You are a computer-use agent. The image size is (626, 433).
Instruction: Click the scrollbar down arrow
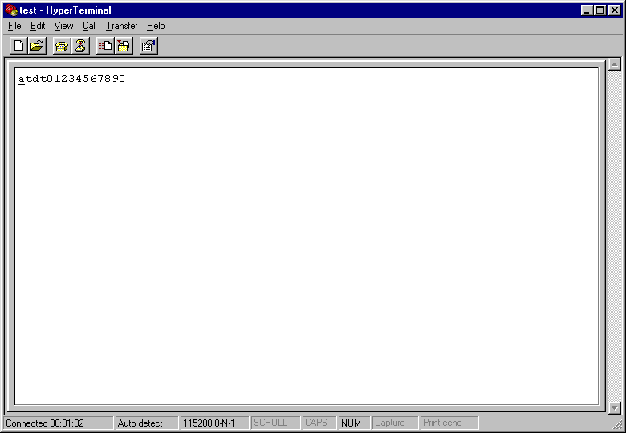[x=615, y=408]
